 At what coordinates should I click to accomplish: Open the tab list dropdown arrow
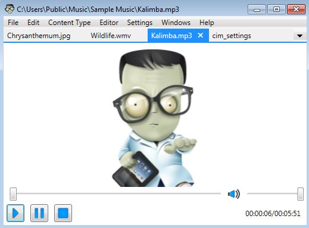pos(299,36)
